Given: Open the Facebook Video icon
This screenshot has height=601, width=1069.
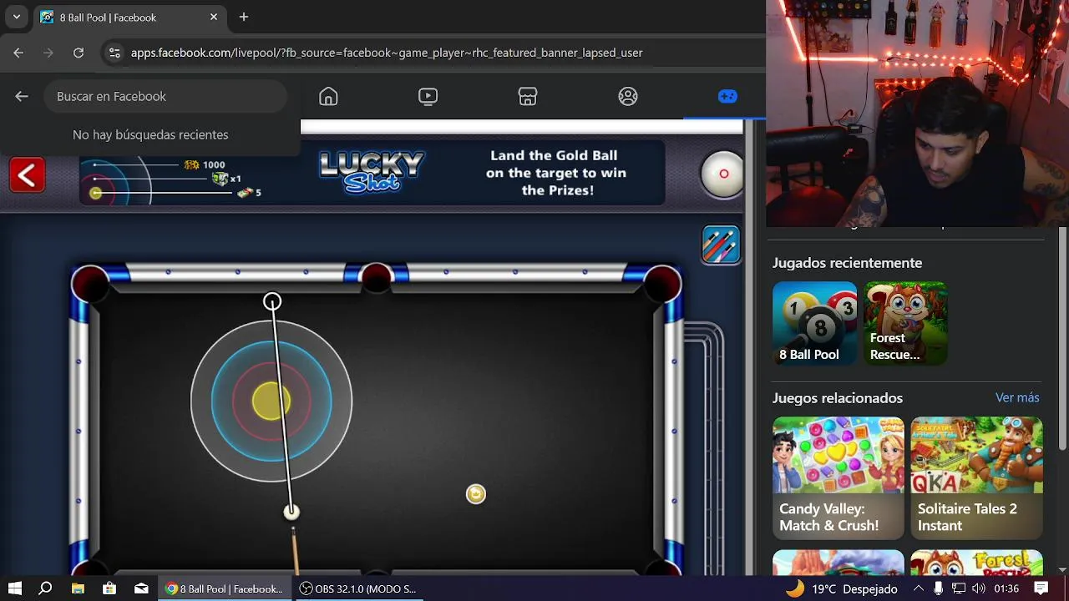Looking at the screenshot, I should point(428,96).
